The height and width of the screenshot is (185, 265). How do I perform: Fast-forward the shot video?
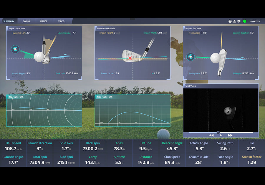click(x=230, y=135)
